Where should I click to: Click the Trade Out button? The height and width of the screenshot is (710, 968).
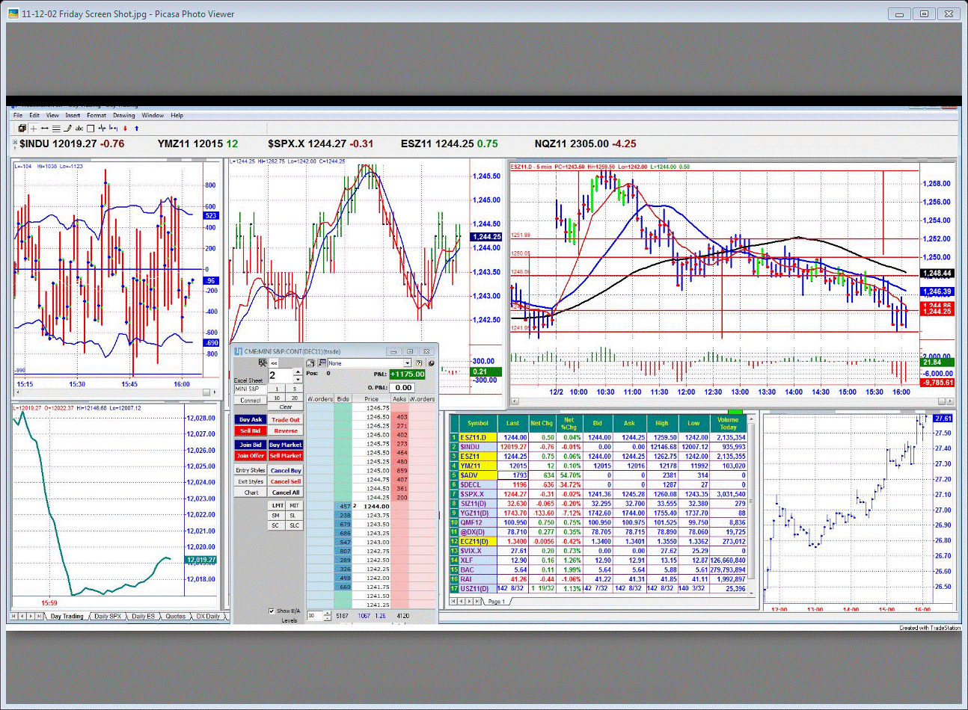pos(286,420)
